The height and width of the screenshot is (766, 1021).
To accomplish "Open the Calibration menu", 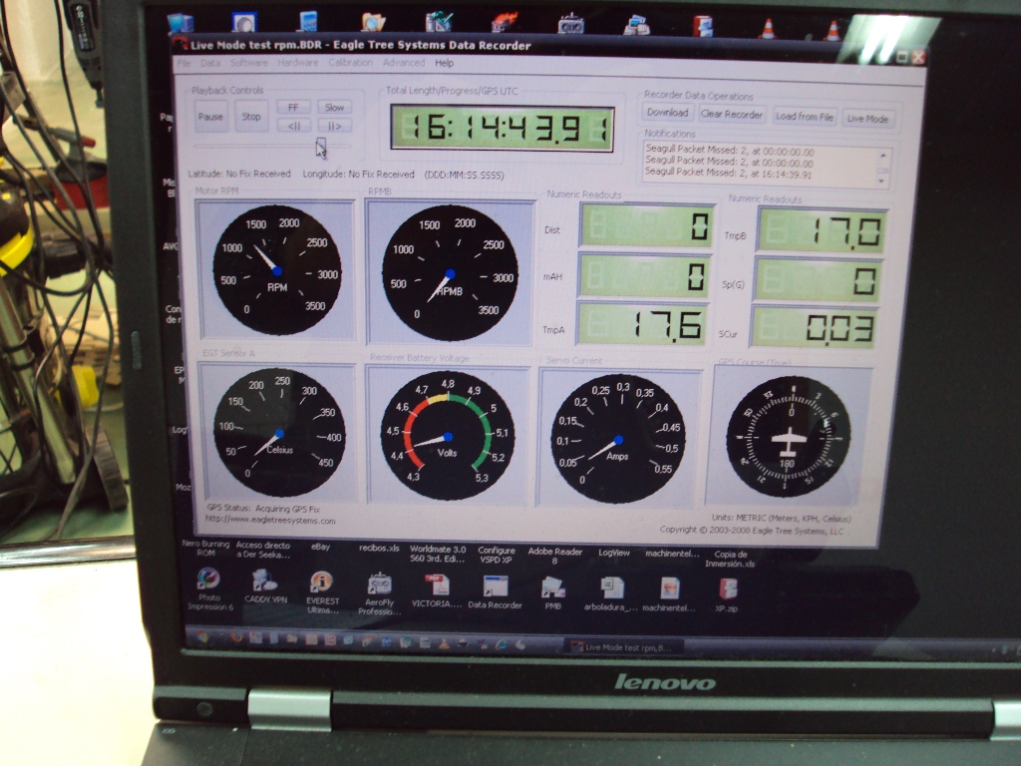I will [x=350, y=63].
